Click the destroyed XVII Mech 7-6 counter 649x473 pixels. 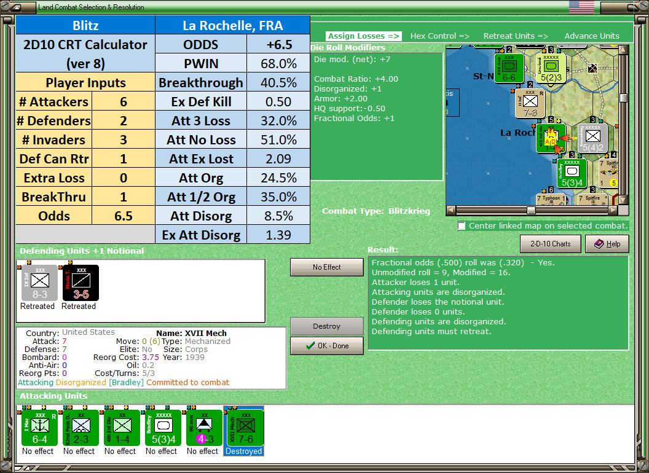click(x=243, y=427)
